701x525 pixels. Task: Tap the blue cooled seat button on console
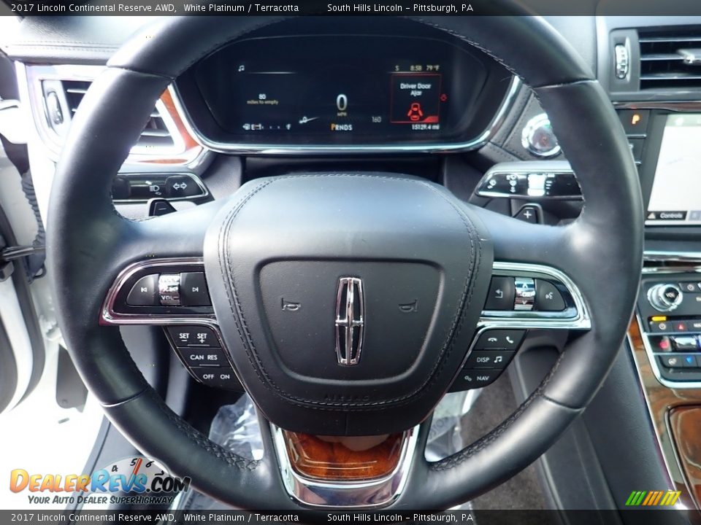(x=689, y=359)
